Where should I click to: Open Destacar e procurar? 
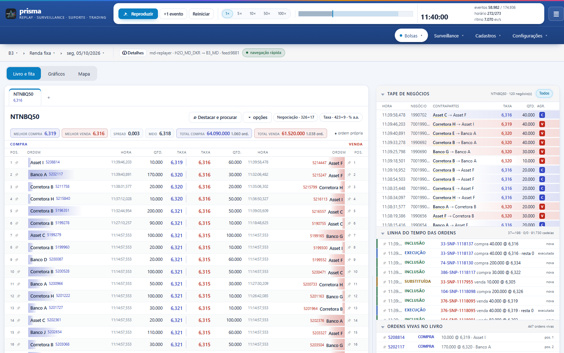pyautogui.click(x=215, y=117)
